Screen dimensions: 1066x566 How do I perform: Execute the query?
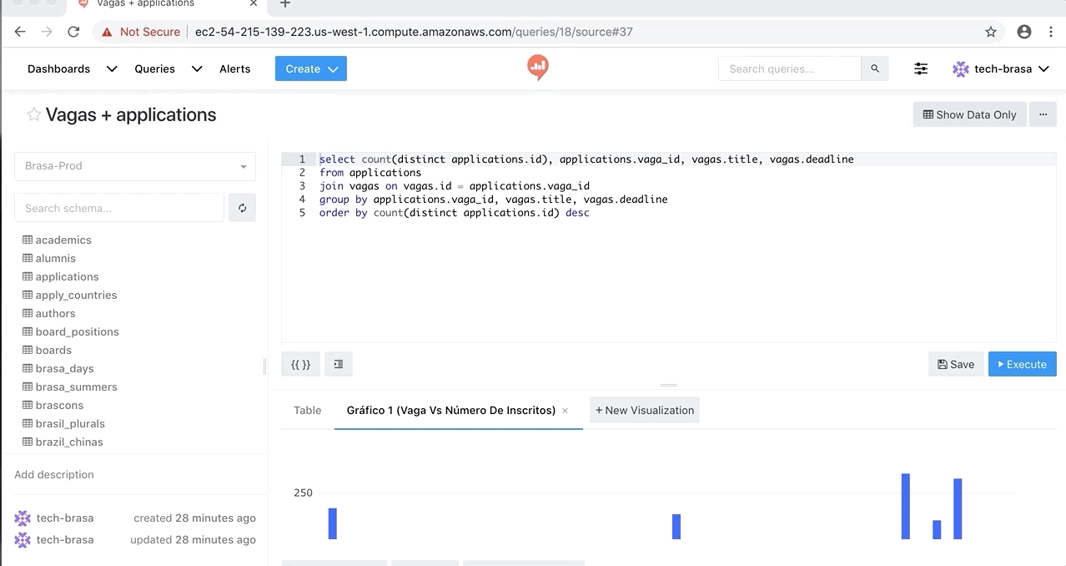[x=1022, y=364]
